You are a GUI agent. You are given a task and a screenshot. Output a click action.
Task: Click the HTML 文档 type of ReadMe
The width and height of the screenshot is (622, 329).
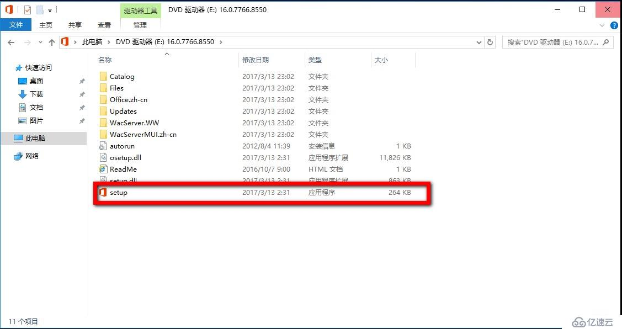(x=326, y=169)
